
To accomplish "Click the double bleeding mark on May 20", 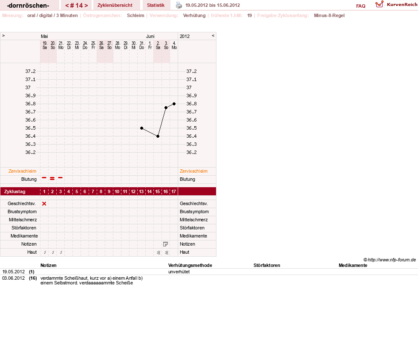I will pyautogui.click(x=52, y=178).
